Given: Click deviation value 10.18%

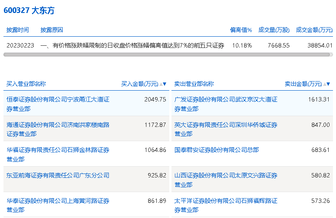Looking at the screenshot, I should 242,45.
